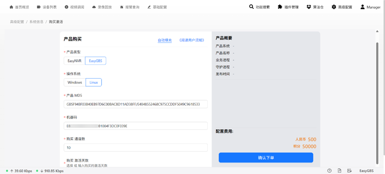Screen dimensions: 385x174
Task: Open 录像回放 cloud icon
Action: [94, 7]
